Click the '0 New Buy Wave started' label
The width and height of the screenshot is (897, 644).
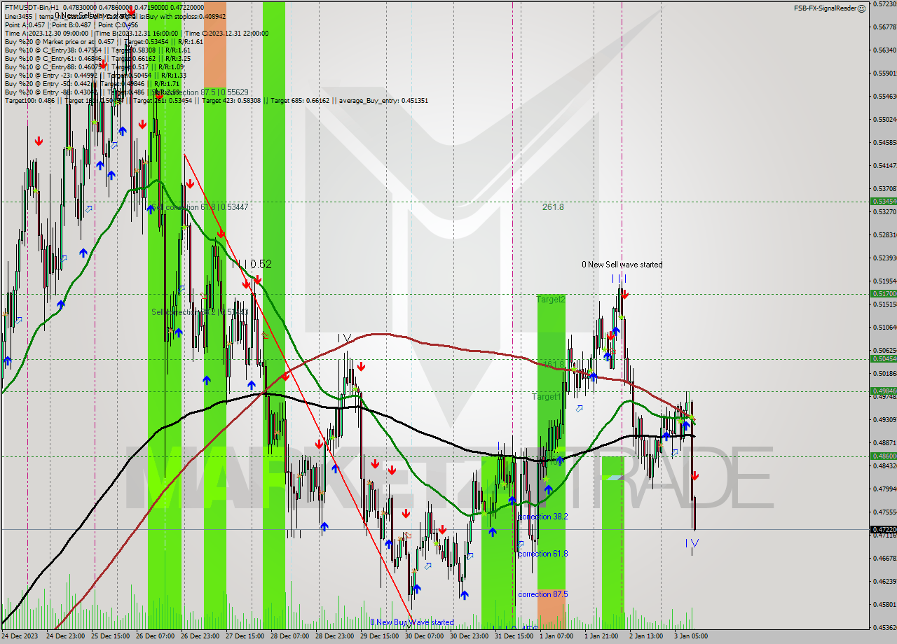(x=412, y=622)
